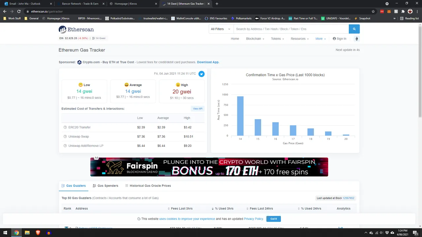Open the Download App sponsored link

[208, 62]
